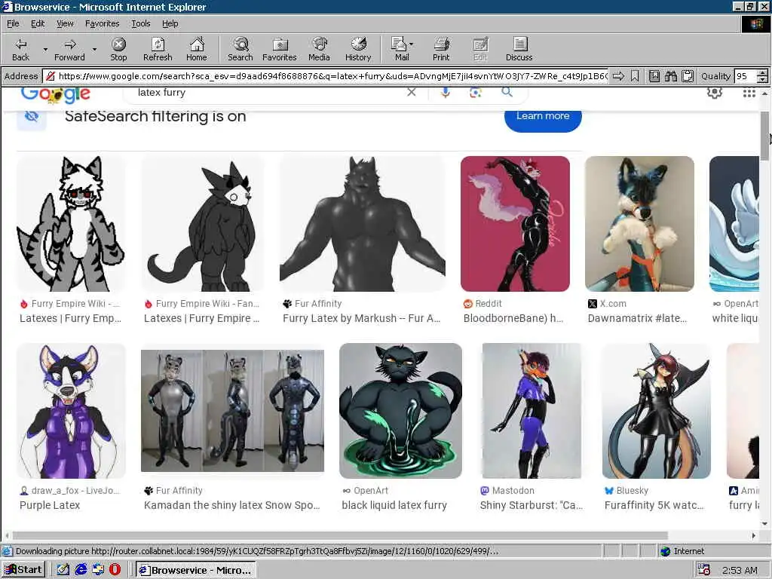Image resolution: width=772 pixels, height=579 pixels.
Task: Open the View menu
Action: pyautogui.click(x=65, y=23)
